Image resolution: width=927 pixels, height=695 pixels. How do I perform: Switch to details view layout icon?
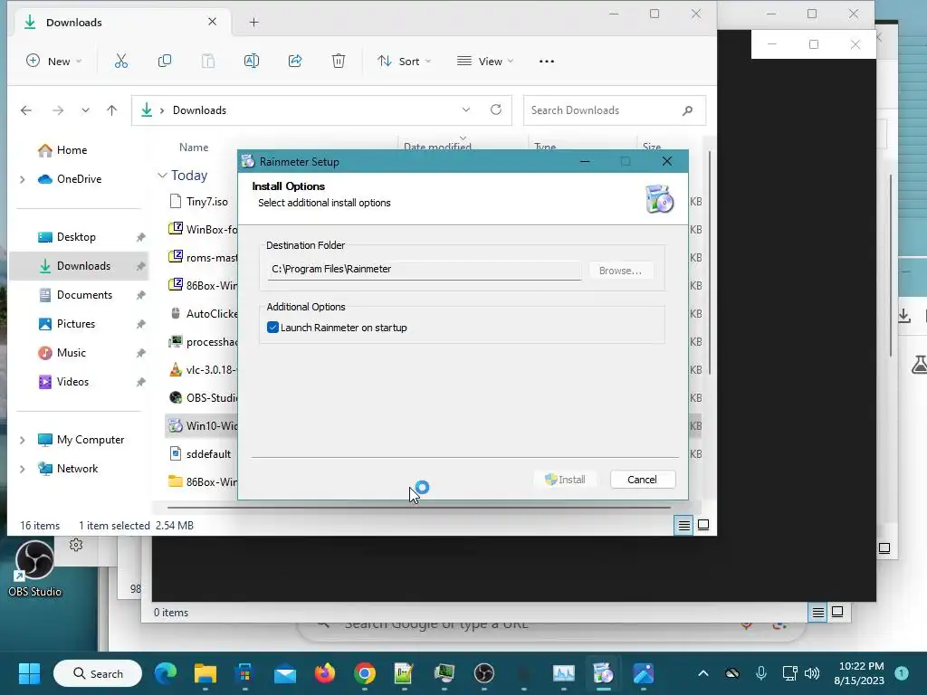pos(684,525)
